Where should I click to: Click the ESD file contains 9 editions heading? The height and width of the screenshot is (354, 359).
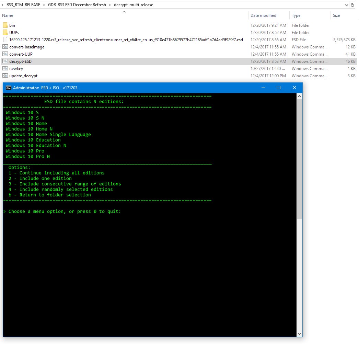point(84,101)
